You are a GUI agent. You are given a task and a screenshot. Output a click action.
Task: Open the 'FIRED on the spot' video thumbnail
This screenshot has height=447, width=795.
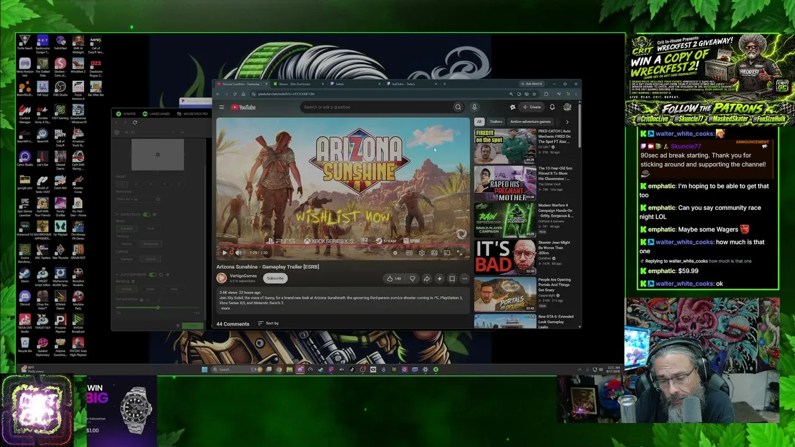pyautogui.click(x=505, y=147)
